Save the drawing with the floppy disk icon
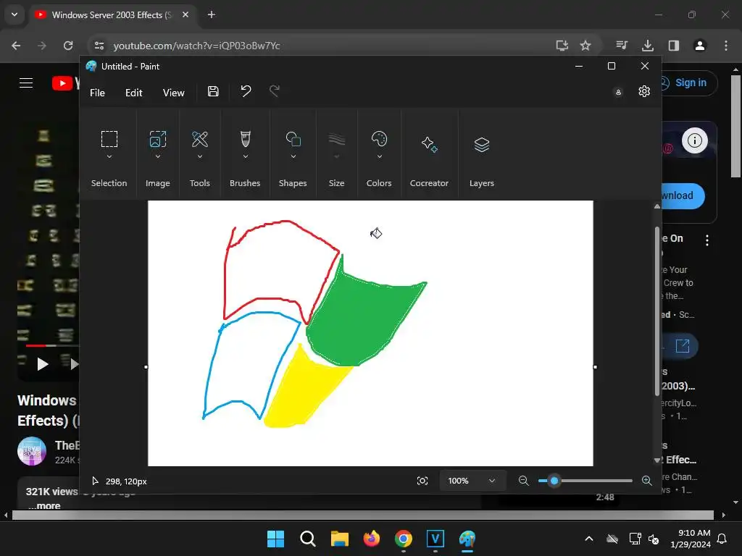742x556 pixels. pyautogui.click(x=213, y=91)
